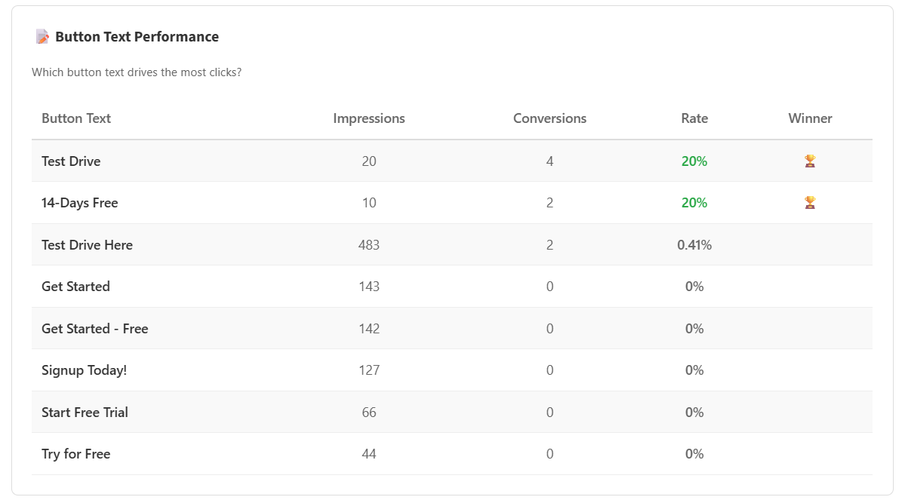Select the Test Drive row label
905x500 pixels.
point(71,161)
